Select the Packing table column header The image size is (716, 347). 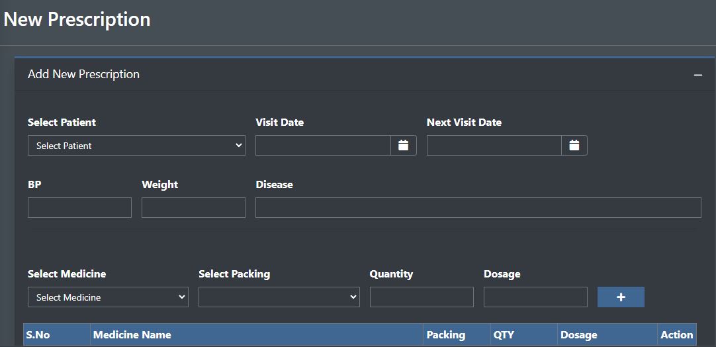pyautogui.click(x=446, y=335)
